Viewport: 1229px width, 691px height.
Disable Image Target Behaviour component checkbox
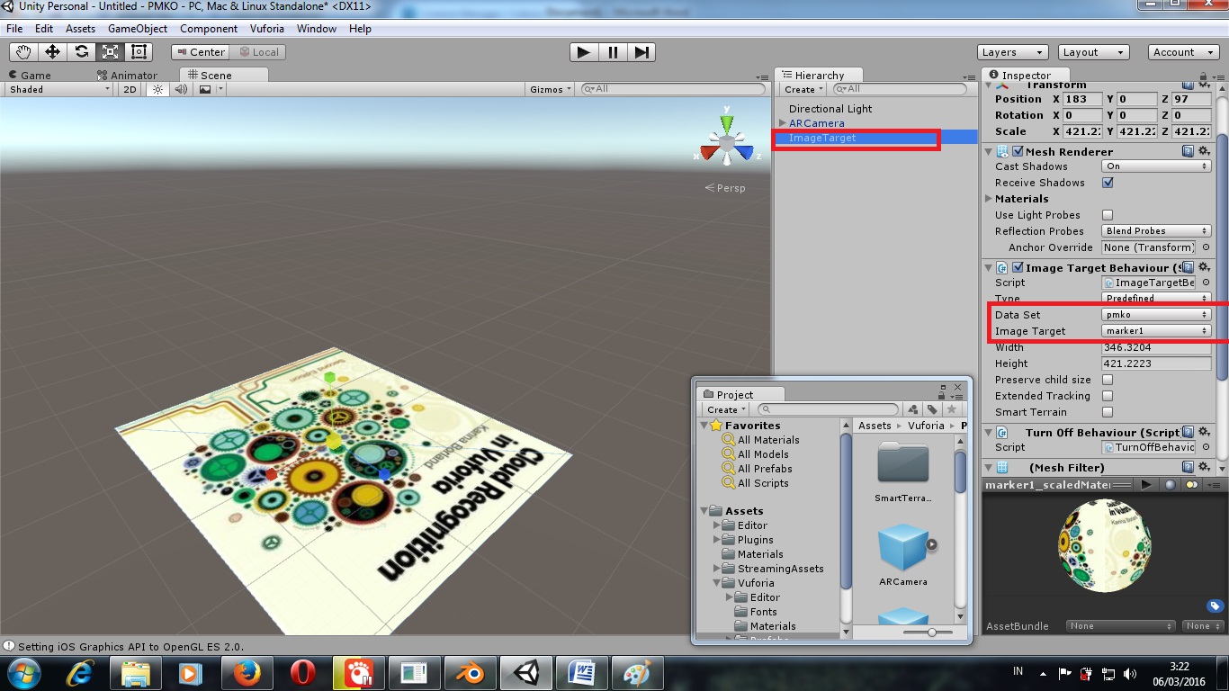[x=1018, y=267]
